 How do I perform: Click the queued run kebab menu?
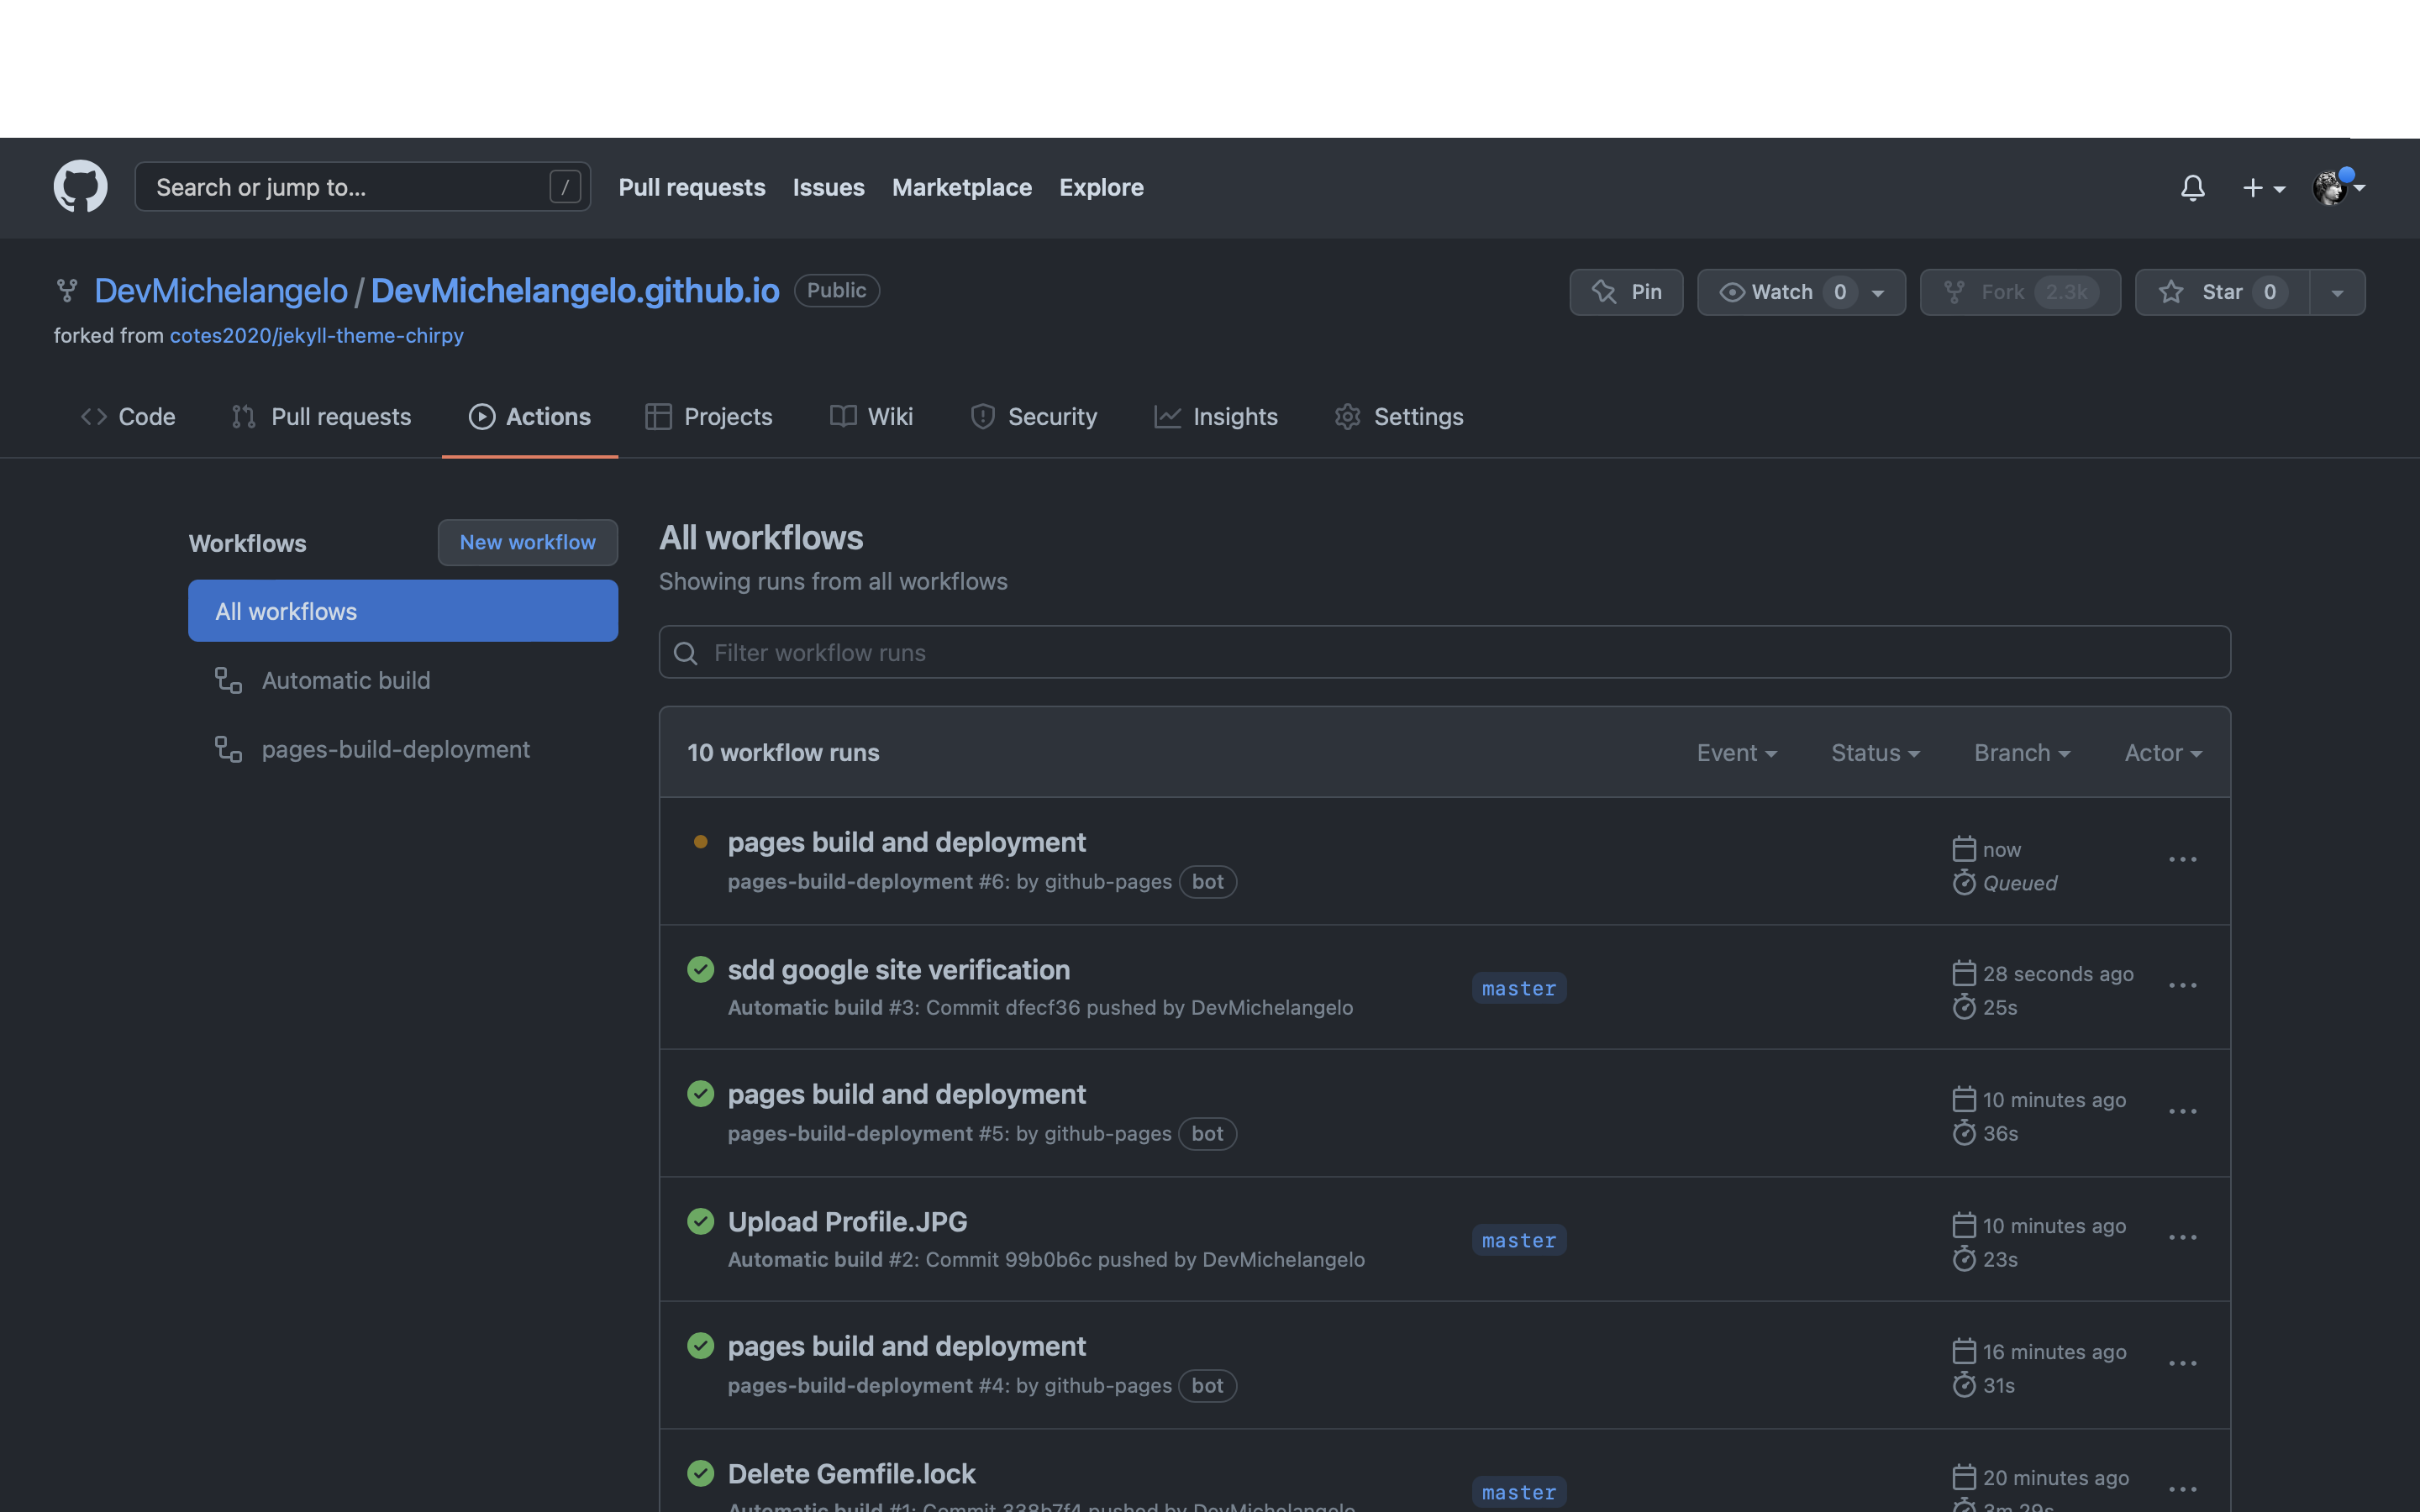click(x=2182, y=860)
